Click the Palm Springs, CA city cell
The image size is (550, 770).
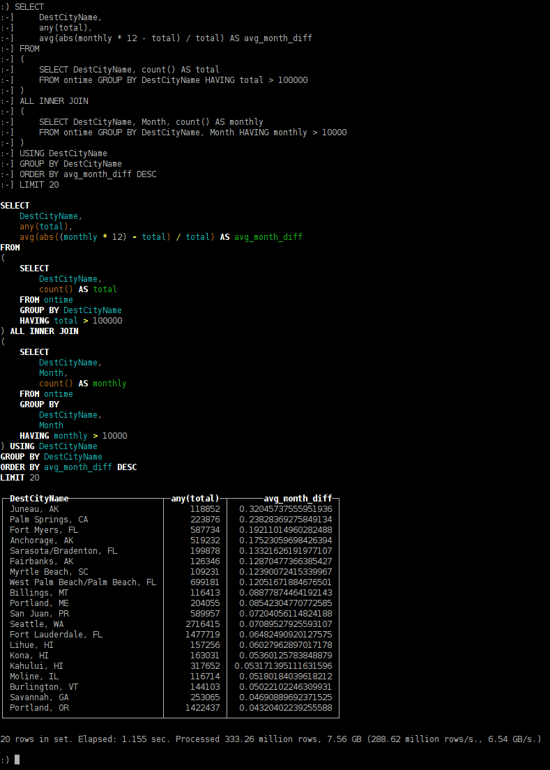pyautogui.click(x=49, y=520)
